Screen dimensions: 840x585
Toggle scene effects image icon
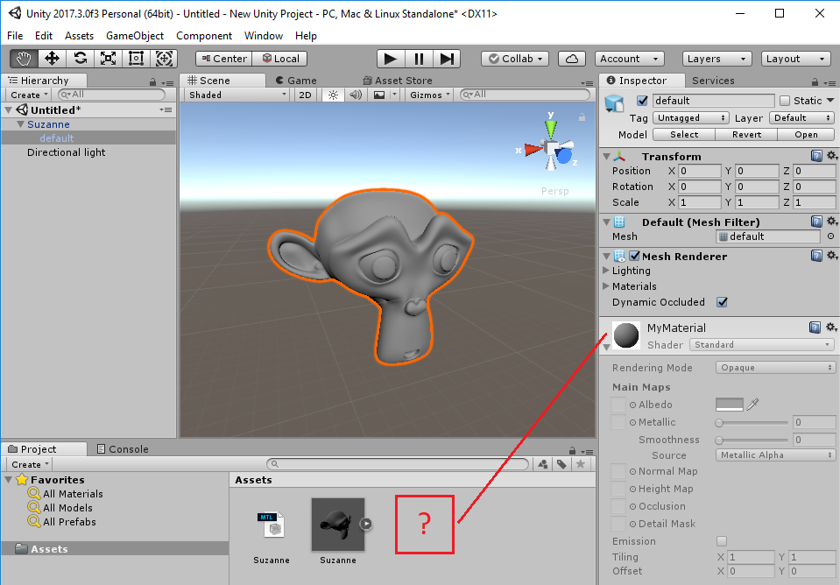(379, 95)
